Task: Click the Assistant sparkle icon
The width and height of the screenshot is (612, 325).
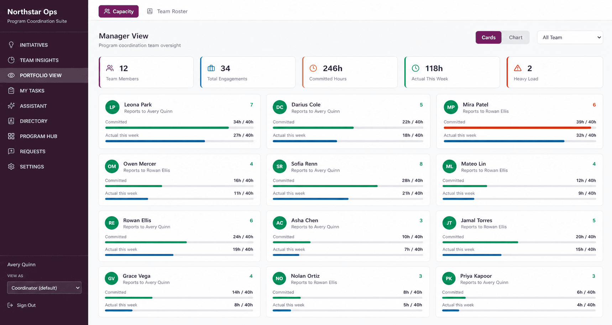Action: pyautogui.click(x=11, y=106)
